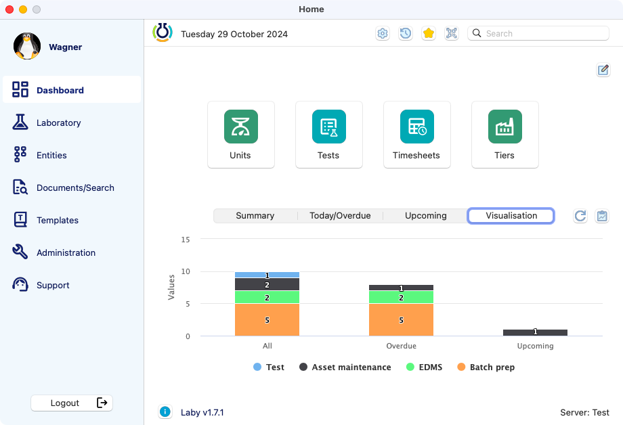Screen dimensions: 623x425
Task: Open Laboratory in the sidebar
Action: 72,122
